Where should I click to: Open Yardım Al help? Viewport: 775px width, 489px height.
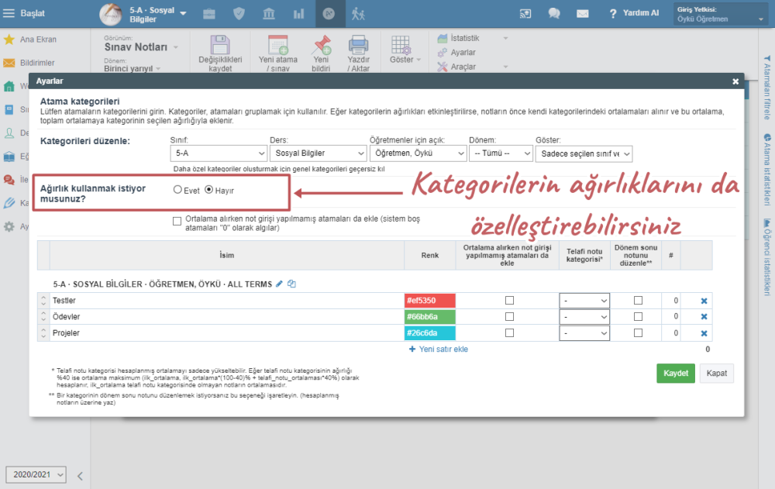[634, 13]
